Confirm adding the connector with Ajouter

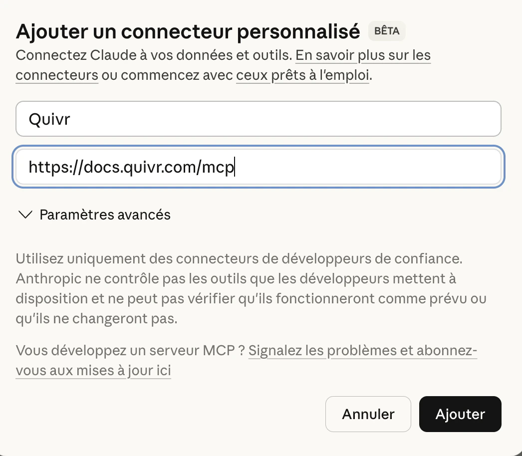[460, 414]
